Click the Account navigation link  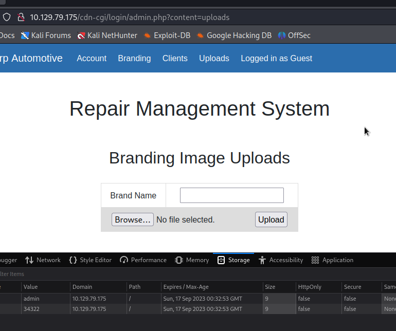point(92,58)
